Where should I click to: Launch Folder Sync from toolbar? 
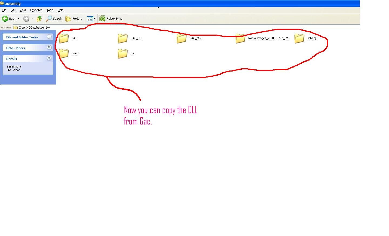coord(111,19)
